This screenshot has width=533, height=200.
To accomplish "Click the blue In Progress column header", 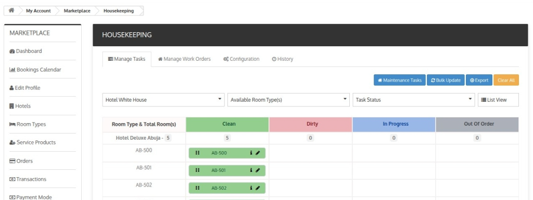I will (x=394, y=124).
